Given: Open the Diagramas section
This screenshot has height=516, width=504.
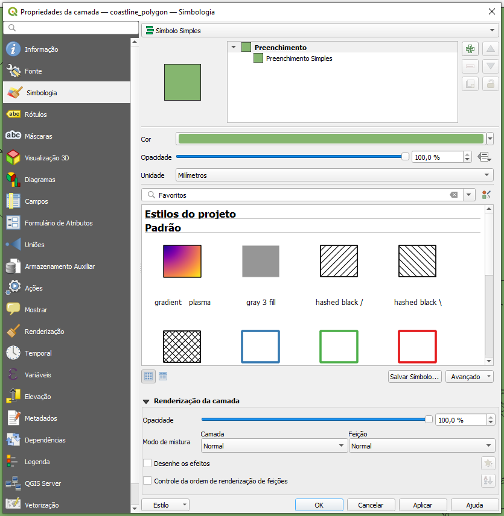Looking at the screenshot, I should (40, 180).
